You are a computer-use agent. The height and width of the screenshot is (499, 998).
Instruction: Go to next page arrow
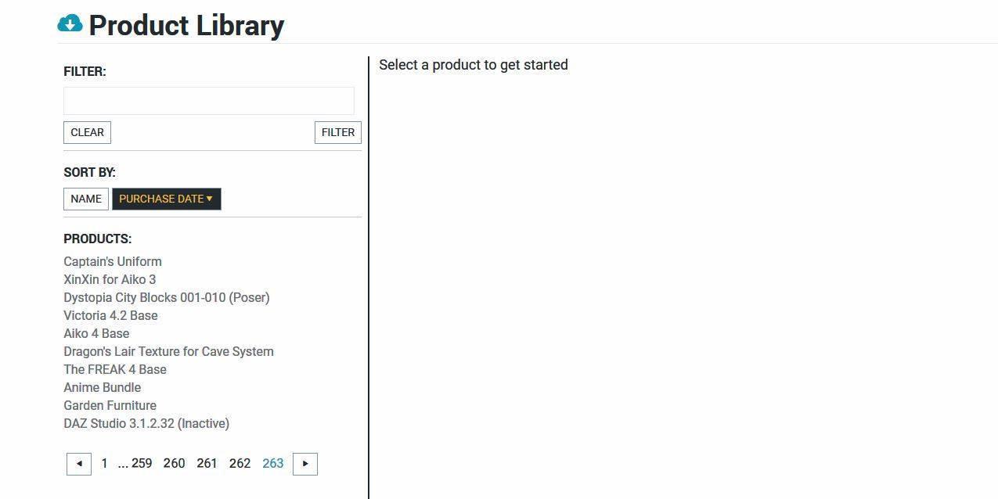305,464
